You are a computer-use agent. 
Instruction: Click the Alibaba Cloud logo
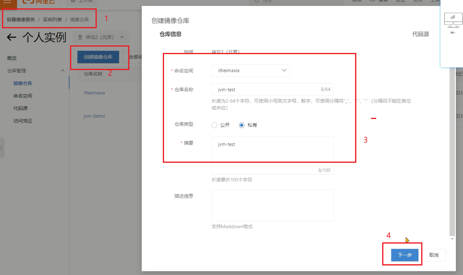39,2
